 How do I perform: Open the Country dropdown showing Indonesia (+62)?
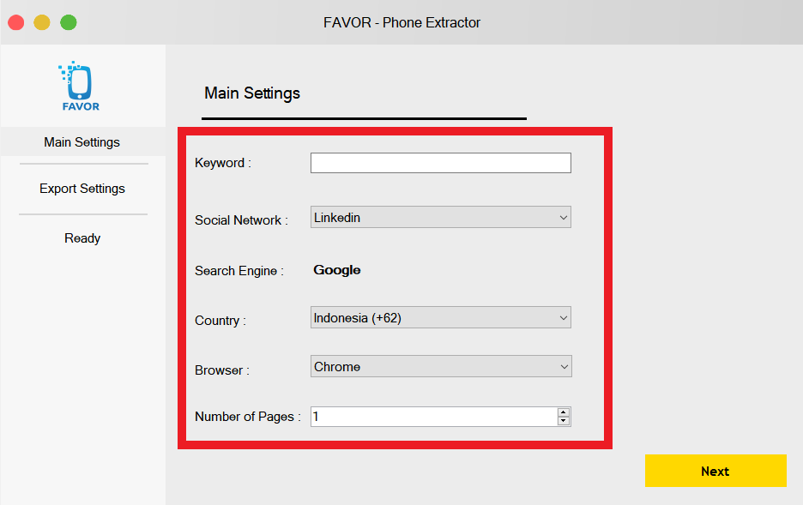(440, 317)
